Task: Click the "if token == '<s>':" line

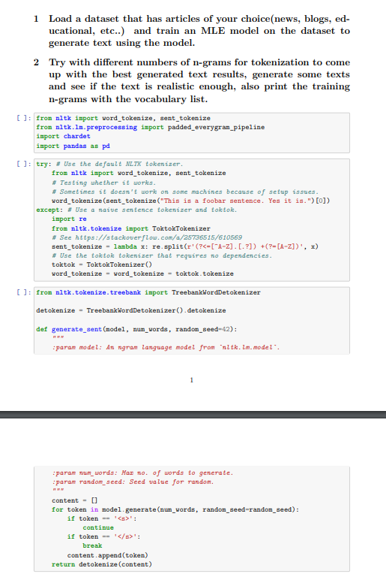Action: (102, 518)
